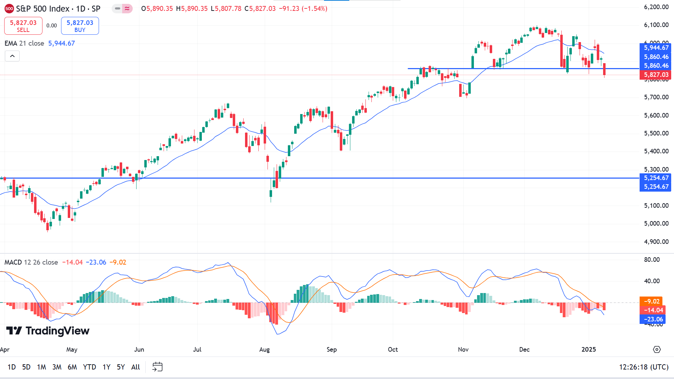The image size is (674, 379).
Task: Click the EMA value 5,944.67 in legend
Action: click(61, 43)
